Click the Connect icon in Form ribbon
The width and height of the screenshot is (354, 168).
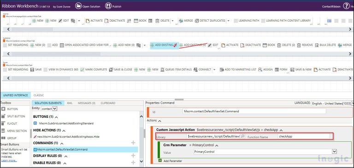point(195,70)
